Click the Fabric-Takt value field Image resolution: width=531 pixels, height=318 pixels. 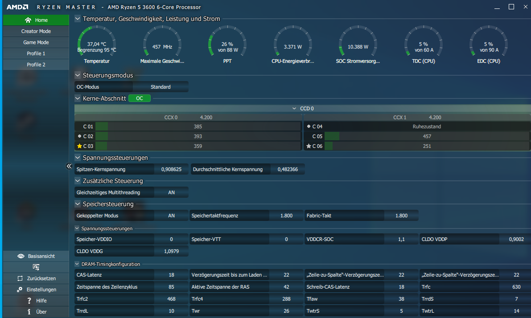click(x=401, y=216)
